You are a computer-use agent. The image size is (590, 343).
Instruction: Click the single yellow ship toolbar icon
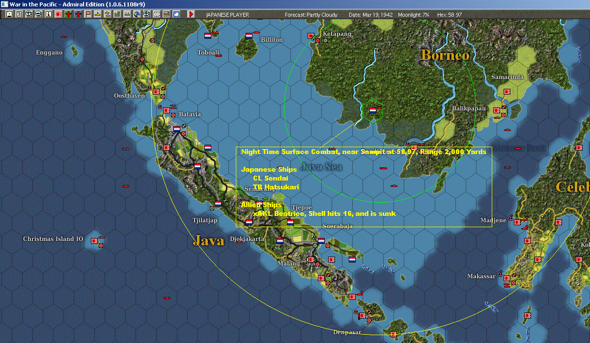(98, 14)
